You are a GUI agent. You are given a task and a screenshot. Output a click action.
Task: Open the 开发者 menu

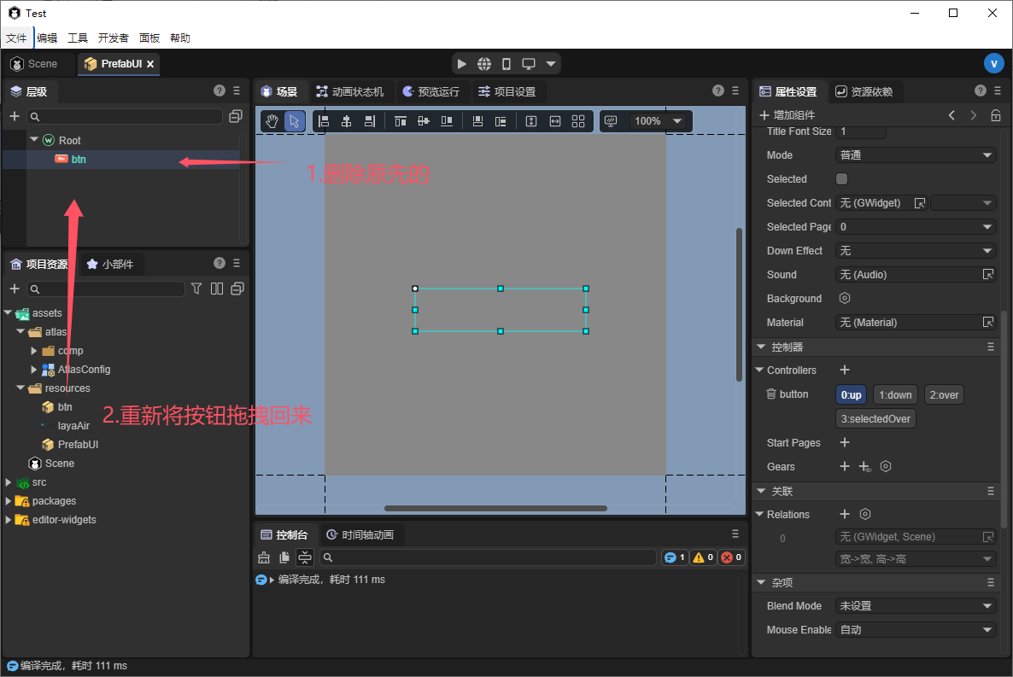[x=113, y=38]
